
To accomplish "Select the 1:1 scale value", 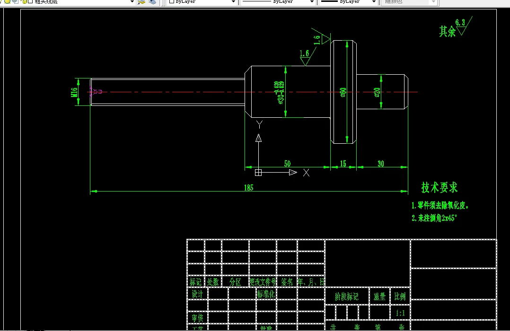I will coord(400,313).
